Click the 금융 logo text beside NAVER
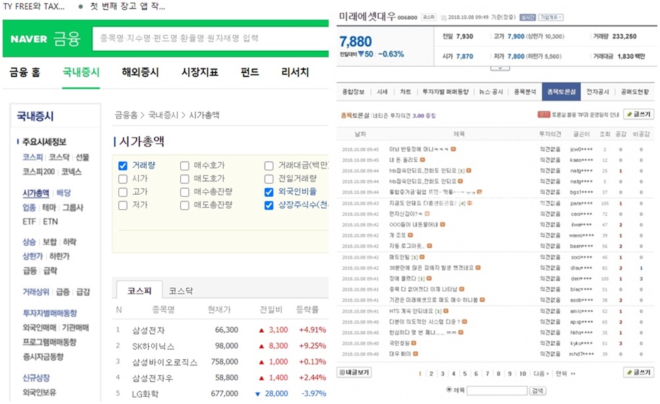Screen dimensions: 660x404 pyautogui.click(x=67, y=39)
